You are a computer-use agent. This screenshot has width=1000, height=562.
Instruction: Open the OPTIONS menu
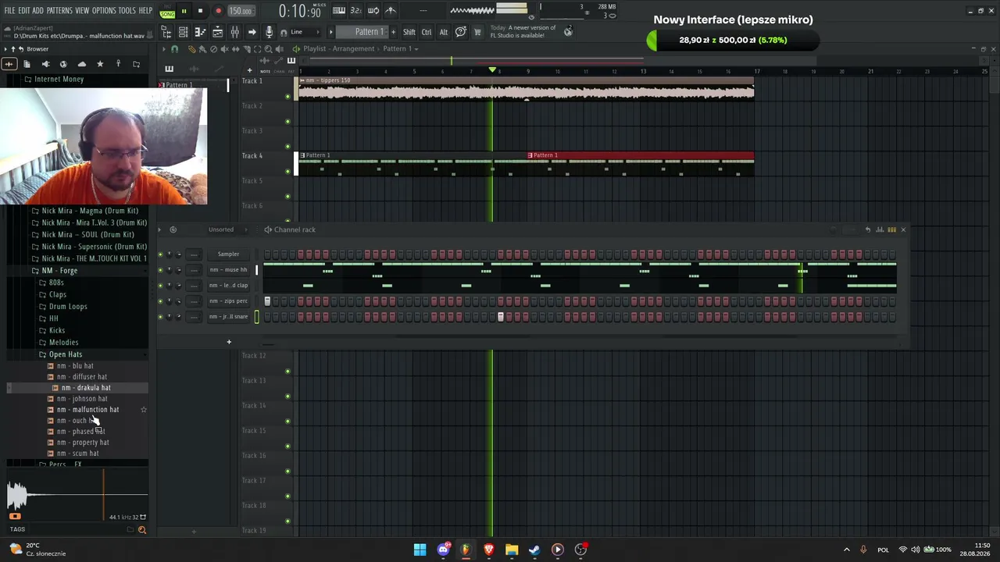click(104, 11)
